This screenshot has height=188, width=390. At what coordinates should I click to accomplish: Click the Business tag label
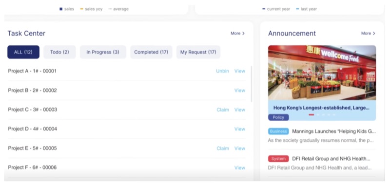pyautogui.click(x=278, y=131)
